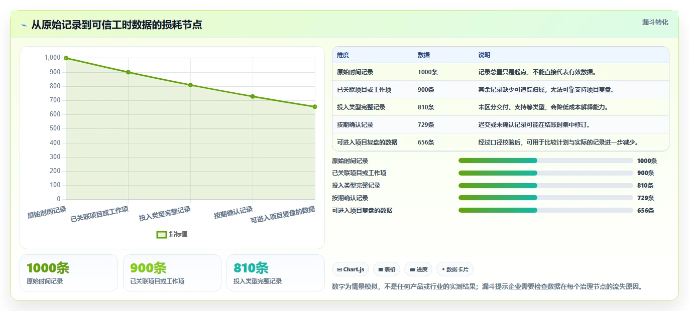Viewport: 689px width, 311px height.
Task: Click the description 记录总量只是起点，不能直接代表有效数据。
Action: (x=537, y=72)
